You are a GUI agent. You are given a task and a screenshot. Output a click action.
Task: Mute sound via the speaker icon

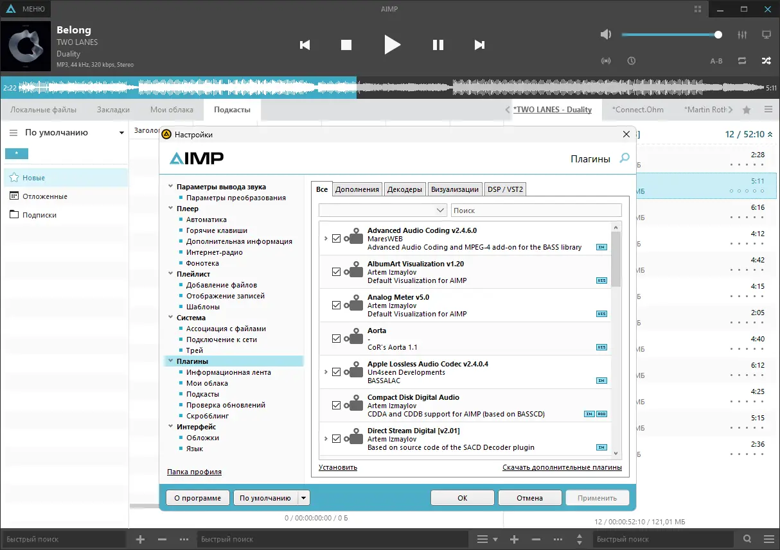click(x=606, y=35)
